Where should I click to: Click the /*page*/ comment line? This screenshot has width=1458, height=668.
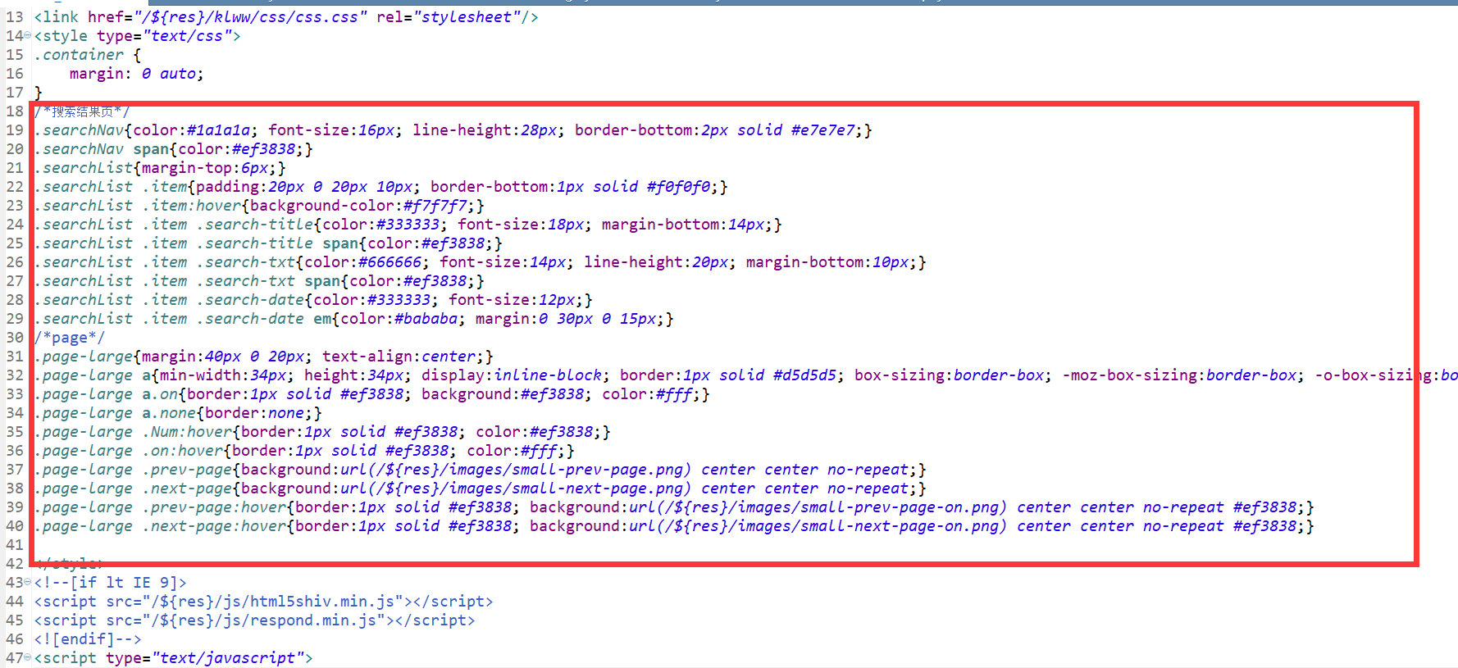tap(70, 338)
